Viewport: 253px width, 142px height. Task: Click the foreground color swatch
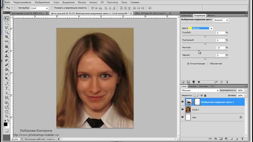6,124
